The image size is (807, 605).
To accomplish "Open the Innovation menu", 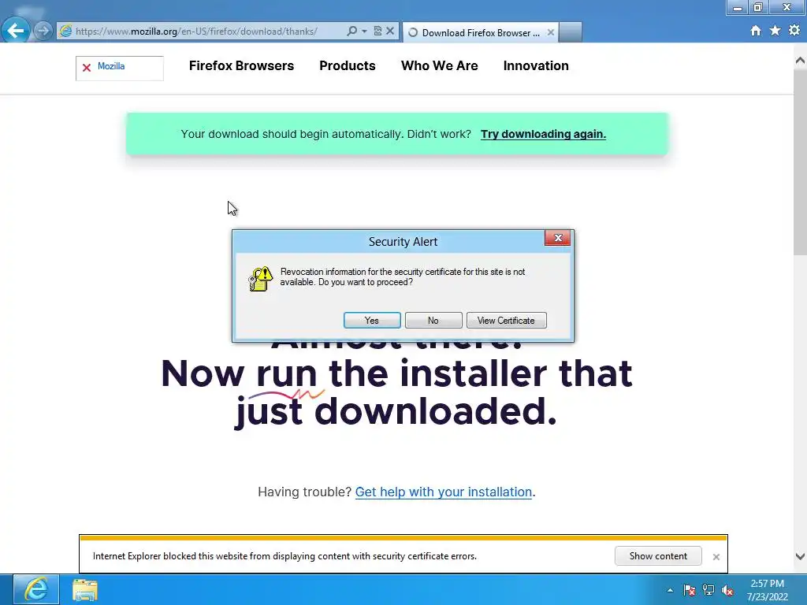I will tap(536, 66).
